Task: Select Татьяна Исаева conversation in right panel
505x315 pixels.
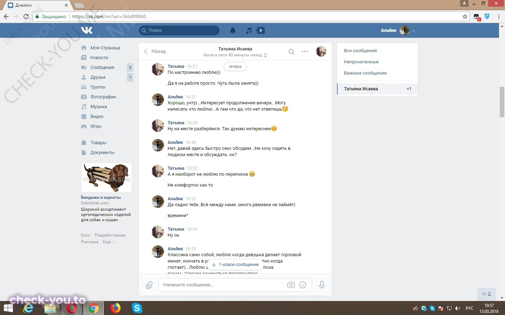Action: 377,89
